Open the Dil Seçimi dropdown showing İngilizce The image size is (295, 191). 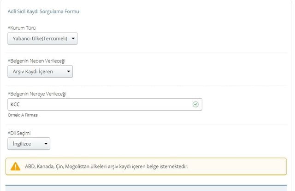(29, 144)
